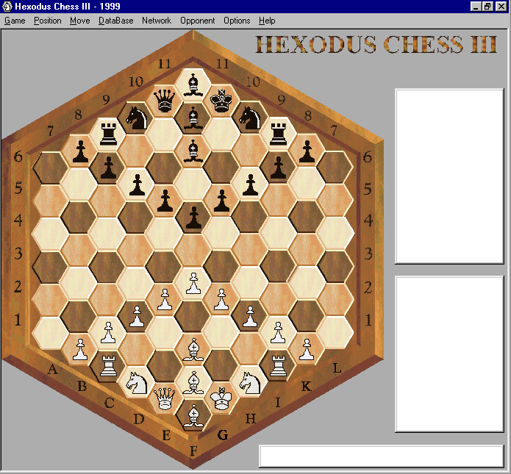
Task: Select the leftmost black pawn
Action: tap(80, 151)
